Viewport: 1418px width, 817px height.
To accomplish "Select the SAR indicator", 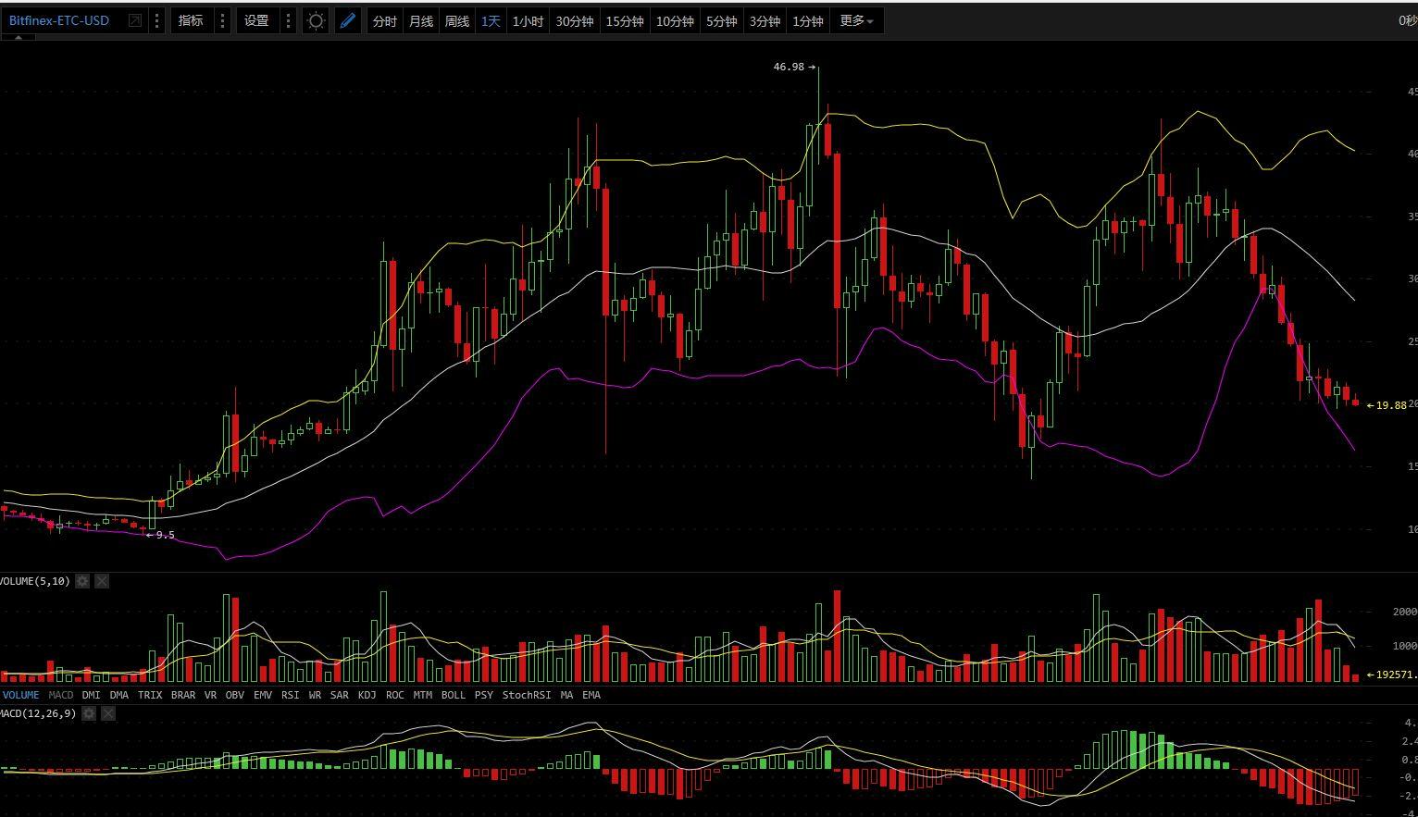I will click(340, 695).
